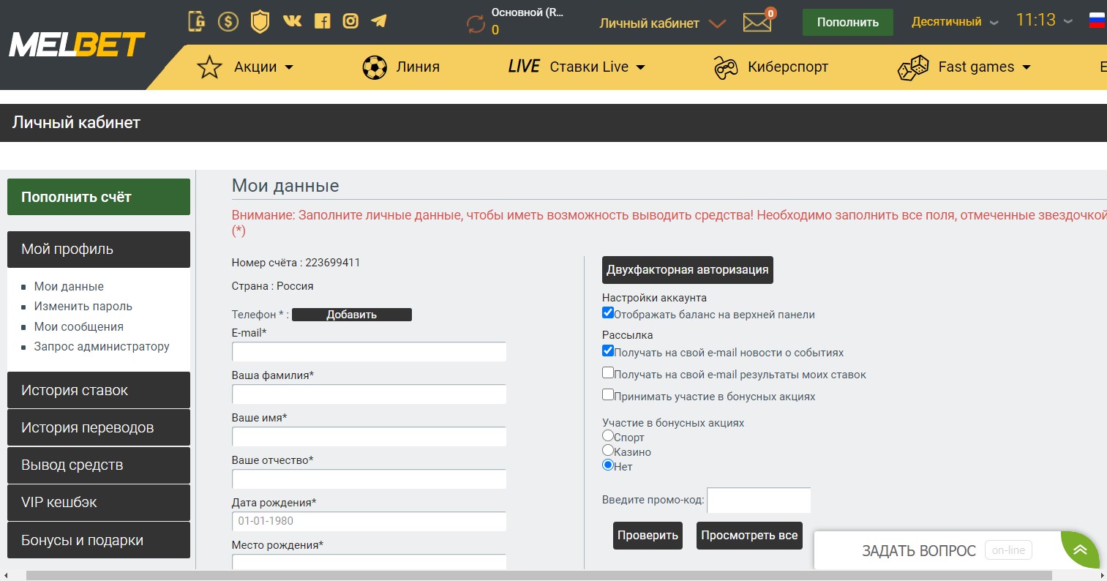Open the VK social network icon
The image size is (1107, 581).
pos(292,20)
